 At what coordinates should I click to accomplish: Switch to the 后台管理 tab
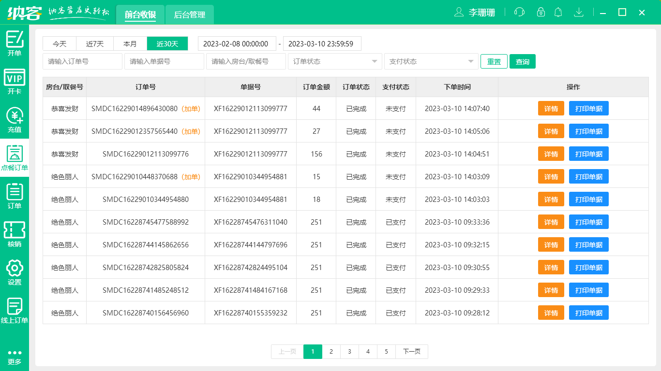189,14
